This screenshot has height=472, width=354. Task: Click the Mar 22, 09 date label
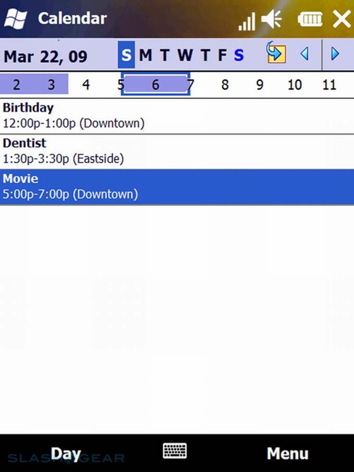[45, 56]
